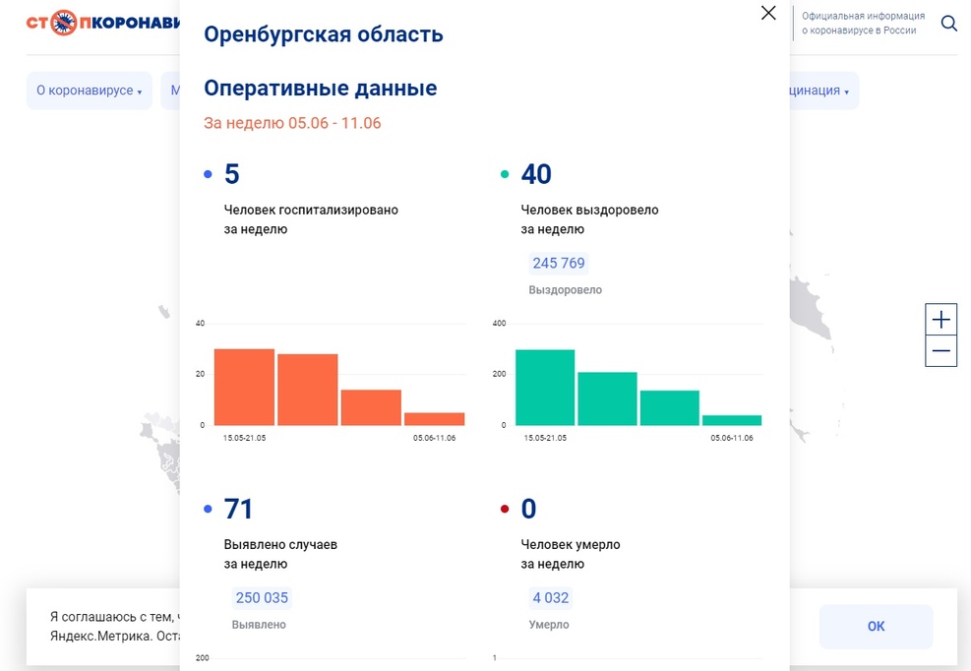Image resolution: width=971 pixels, height=671 pixels.
Task: Select the 250 035 detected total badge
Action: click(262, 598)
